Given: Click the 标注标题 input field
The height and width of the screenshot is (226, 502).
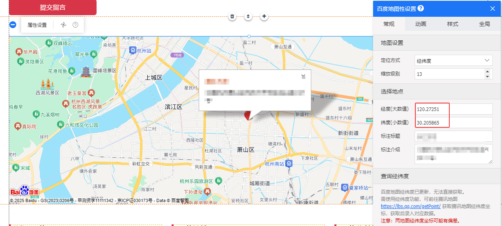Looking at the screenshot, I should tap(454, 136).
